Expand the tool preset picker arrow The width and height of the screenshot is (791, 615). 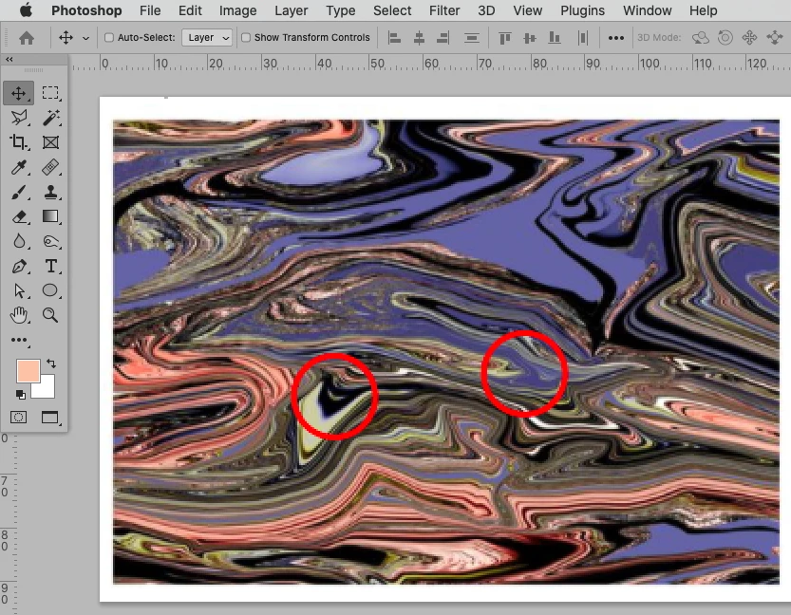(x=85, y=38)
